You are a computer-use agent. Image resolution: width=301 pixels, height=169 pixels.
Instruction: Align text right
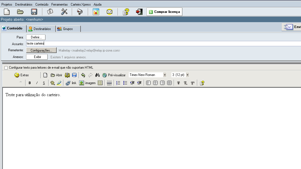coord(162,83)
